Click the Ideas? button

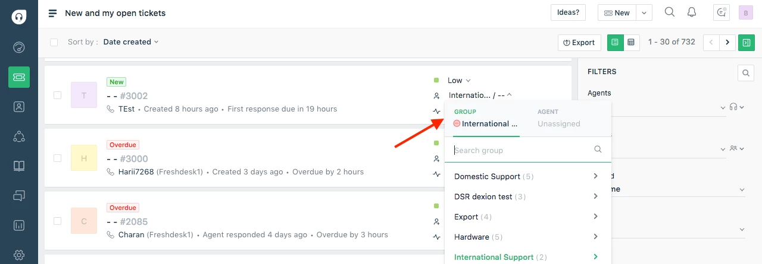(568, 12)
